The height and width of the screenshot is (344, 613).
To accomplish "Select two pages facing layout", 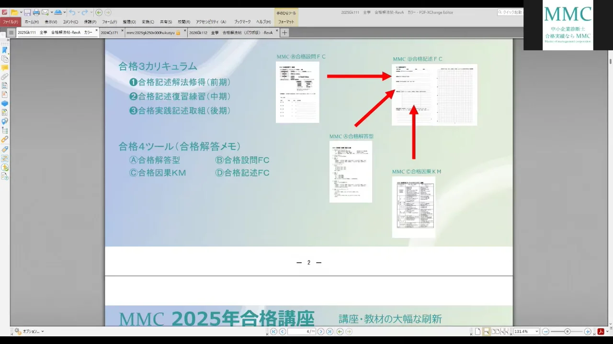I will pos(496,332).
